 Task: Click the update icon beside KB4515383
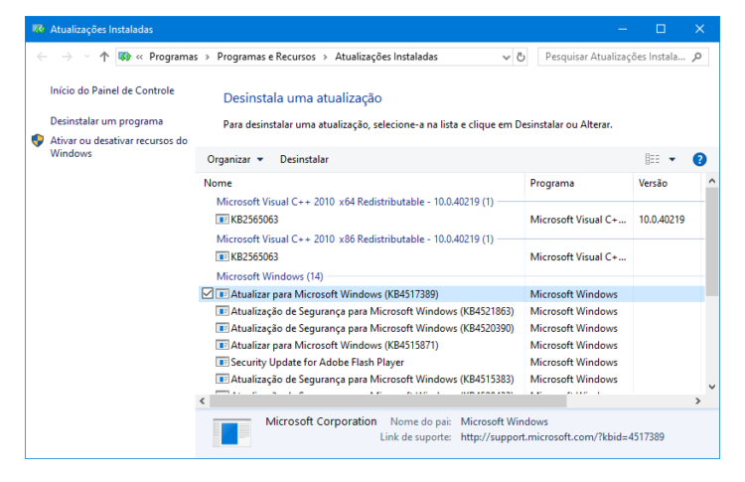click(222, 380)
